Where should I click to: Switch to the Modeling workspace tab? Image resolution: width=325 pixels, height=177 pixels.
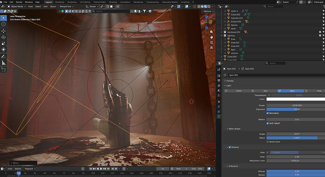[59, 2]
